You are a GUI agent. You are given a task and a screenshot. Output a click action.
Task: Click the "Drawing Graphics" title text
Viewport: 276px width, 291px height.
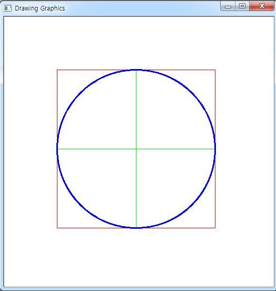pyautogui.click(x=40, y=8)
